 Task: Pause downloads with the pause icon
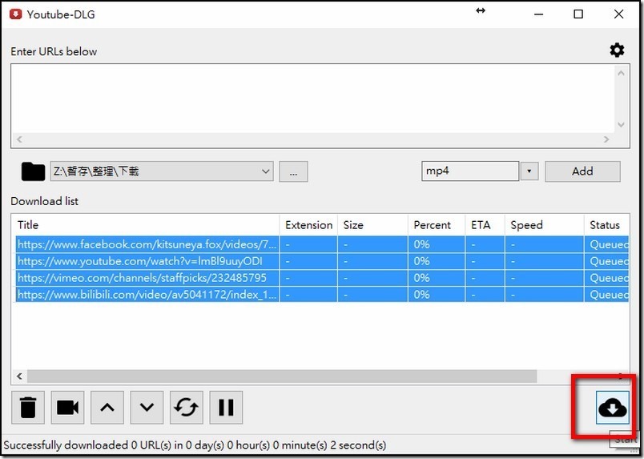pyautogui.click(x=226, y=407)
